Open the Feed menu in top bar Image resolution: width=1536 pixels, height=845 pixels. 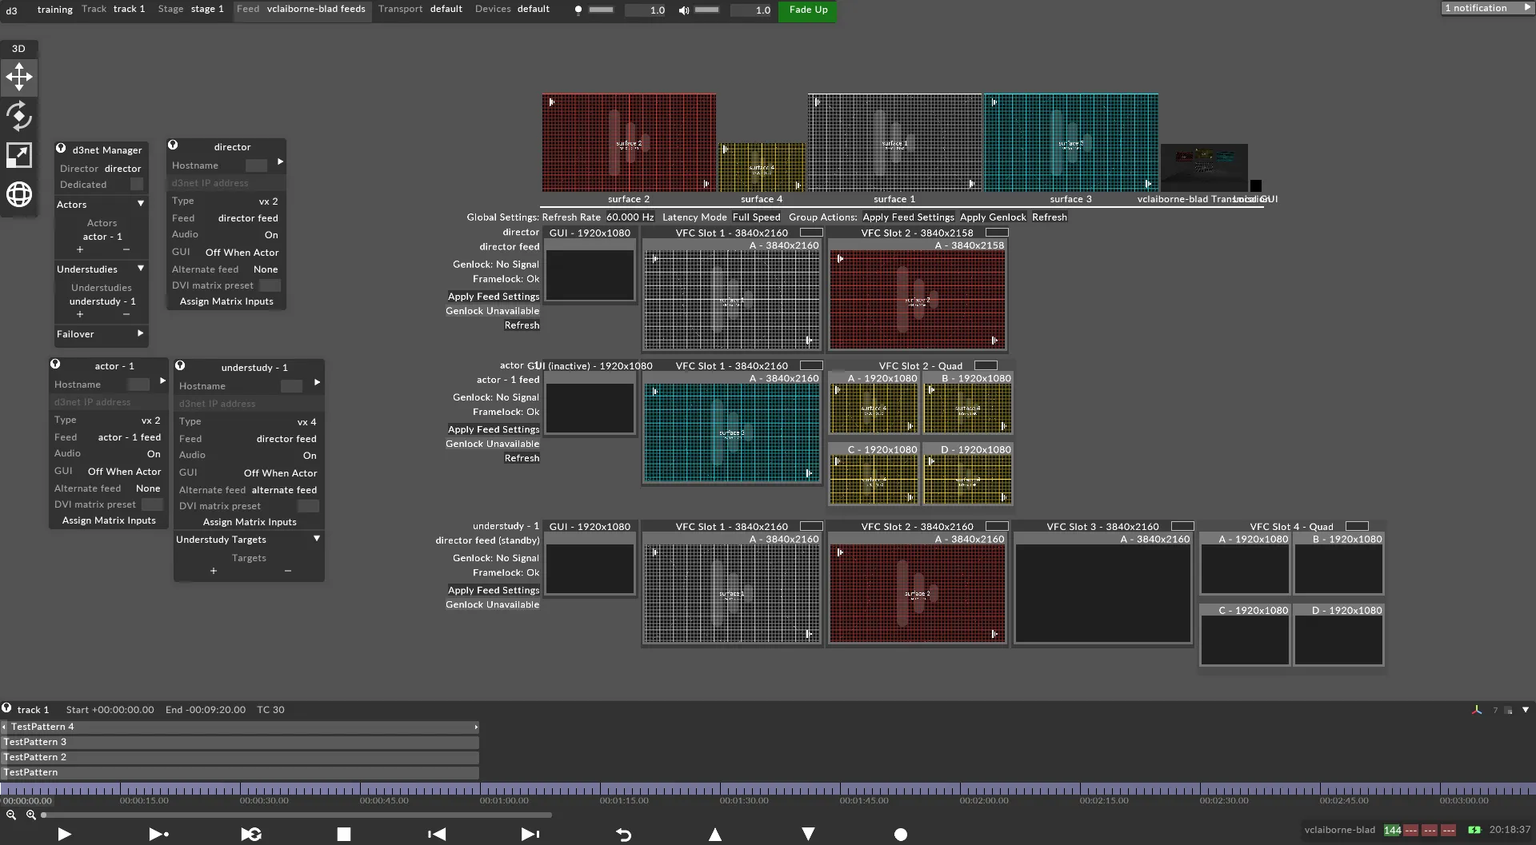pyautogui.click(x=248, y=10)
